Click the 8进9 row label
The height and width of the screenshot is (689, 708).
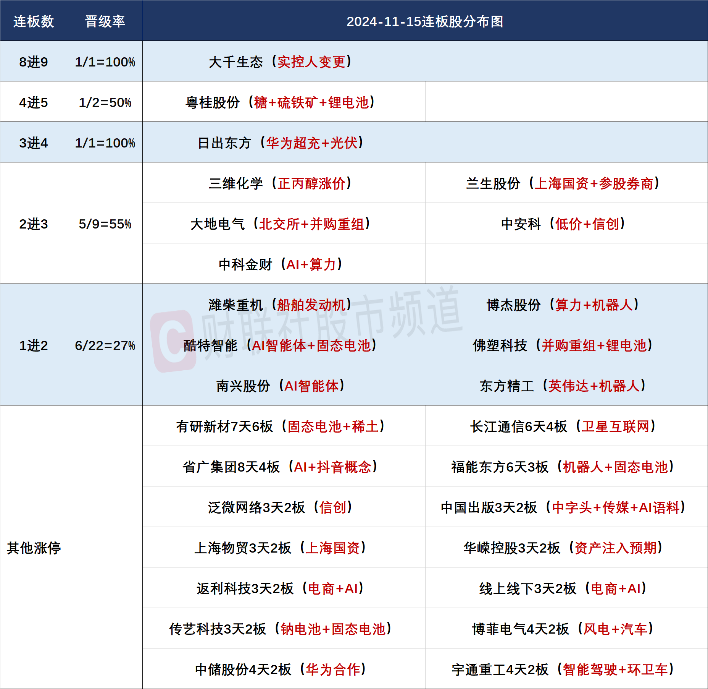34,62
